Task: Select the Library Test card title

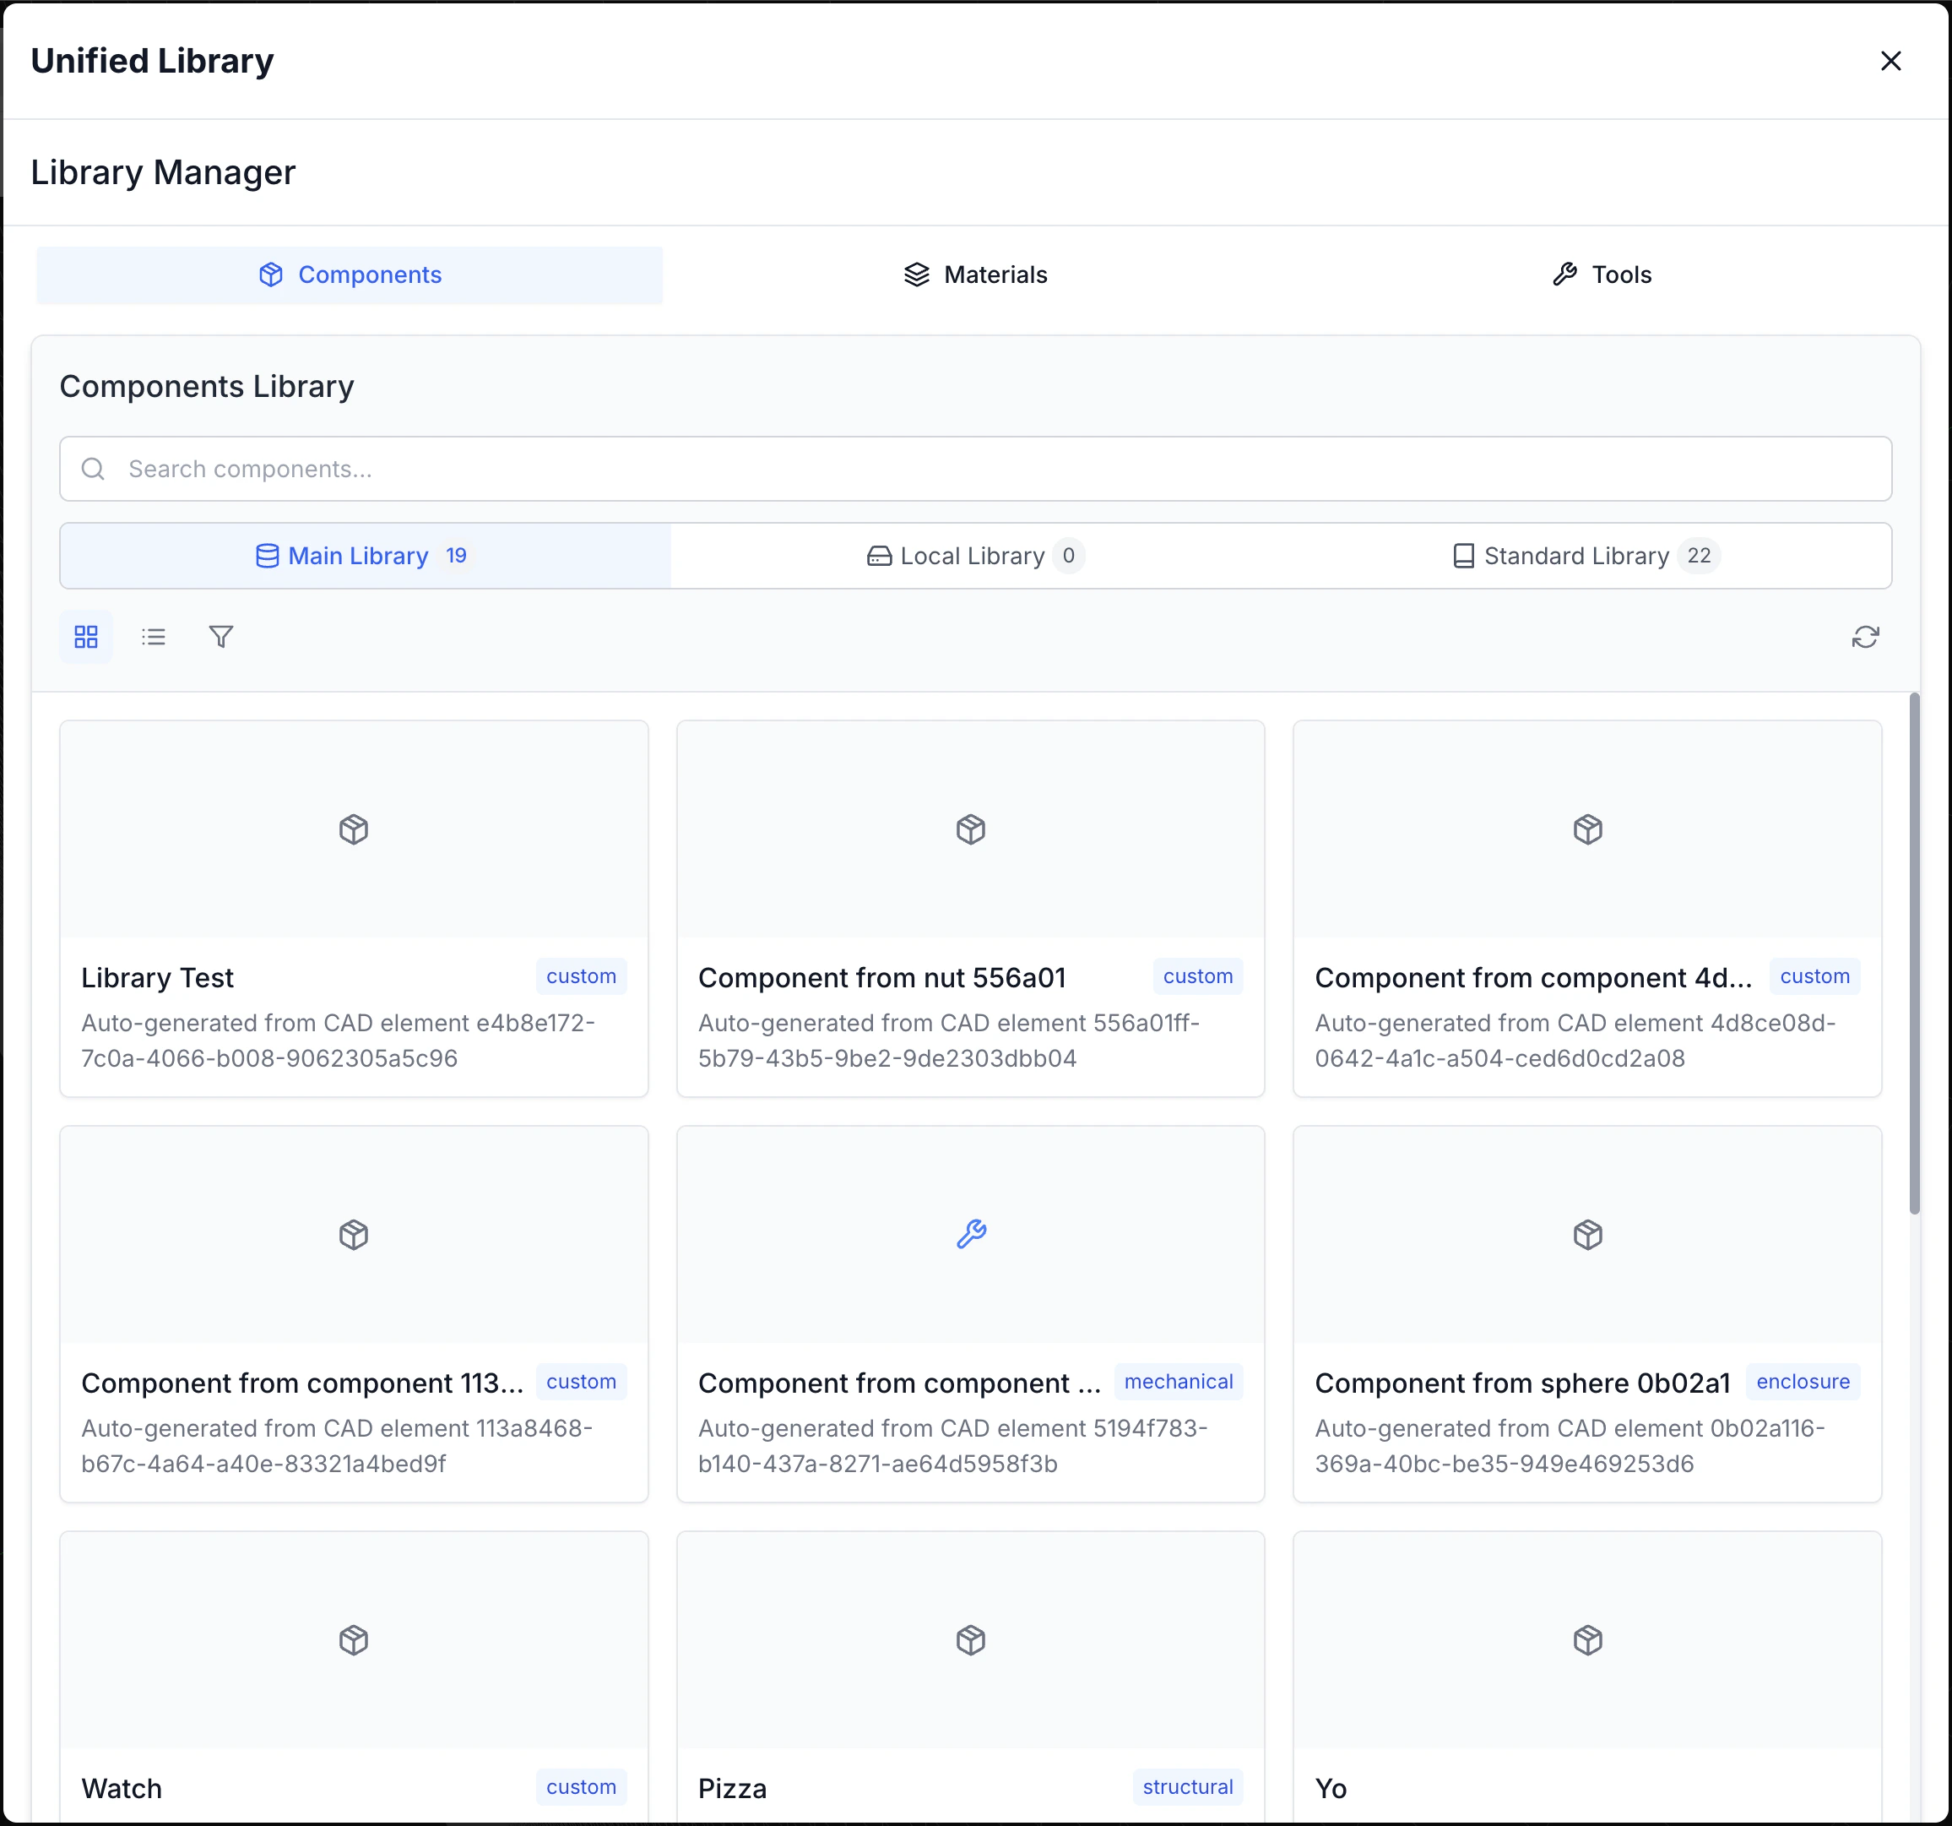Action: tap(157, 978)
